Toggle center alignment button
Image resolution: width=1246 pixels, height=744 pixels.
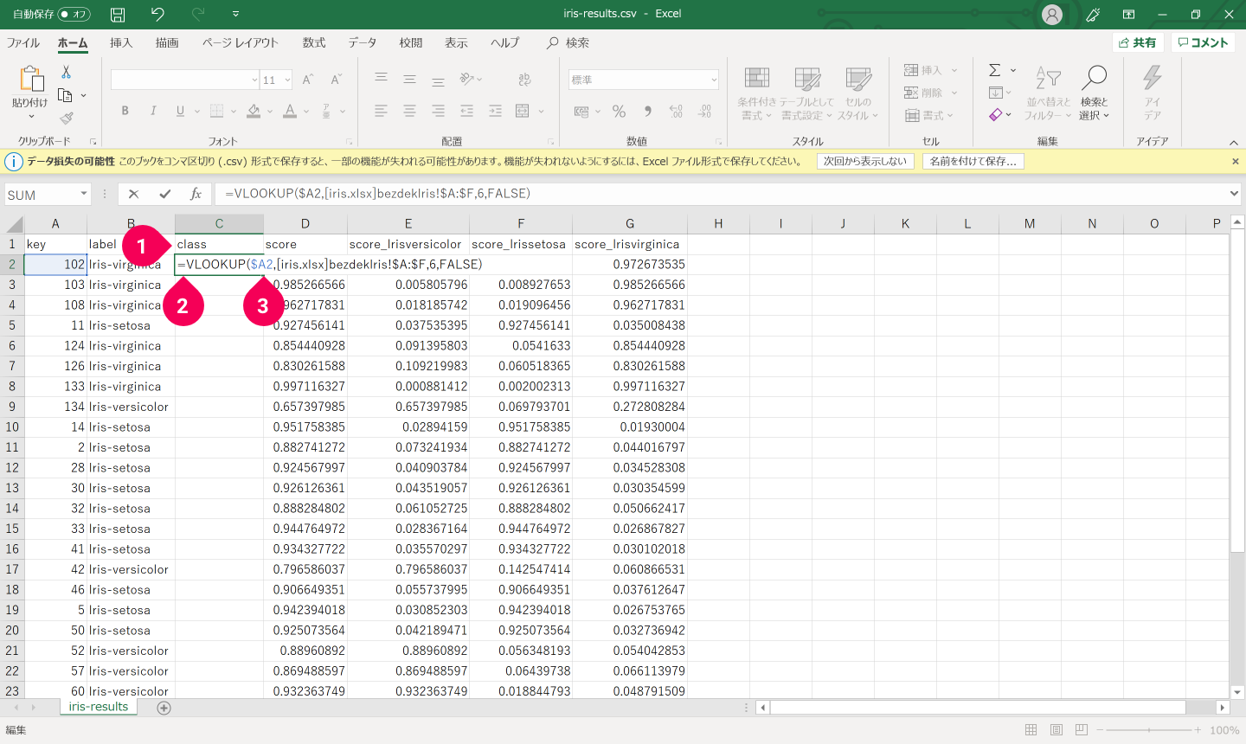409,111
